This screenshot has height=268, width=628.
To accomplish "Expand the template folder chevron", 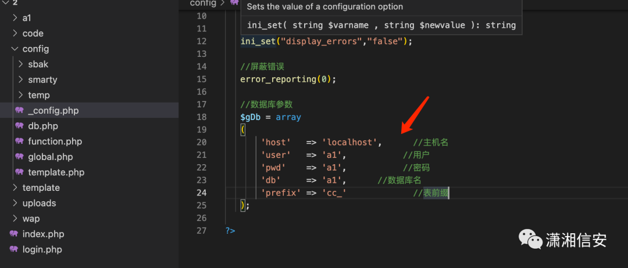I will tap(15, 187).
